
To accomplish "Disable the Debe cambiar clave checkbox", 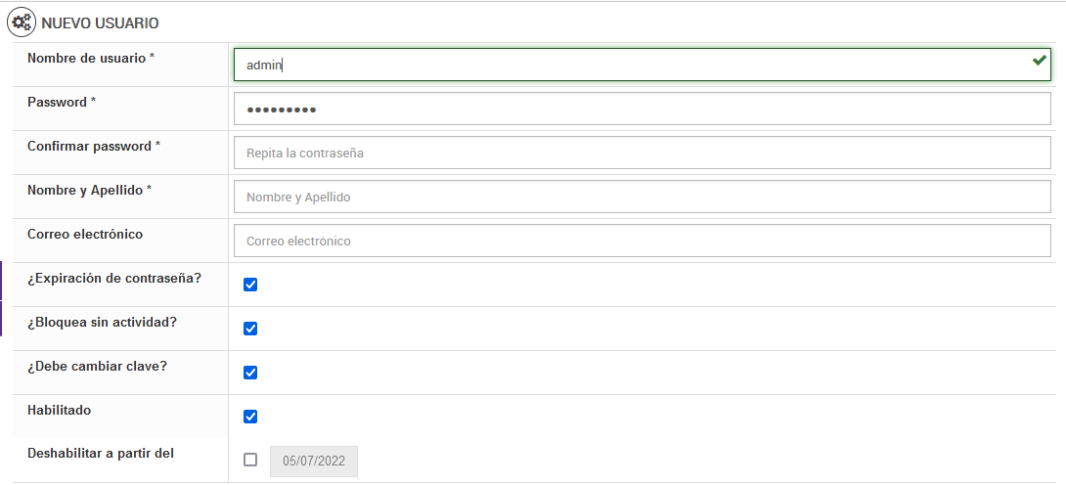I will point(250,373).
